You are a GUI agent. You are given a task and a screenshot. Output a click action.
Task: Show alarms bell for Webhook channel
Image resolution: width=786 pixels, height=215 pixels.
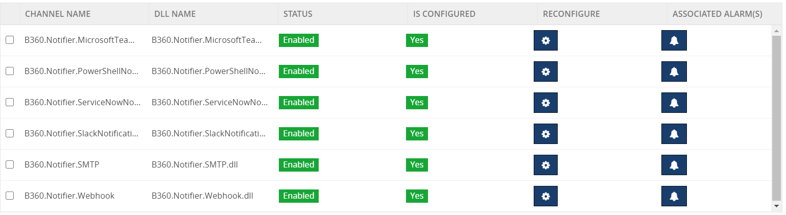pyautogui.click(x=674, y=196)
